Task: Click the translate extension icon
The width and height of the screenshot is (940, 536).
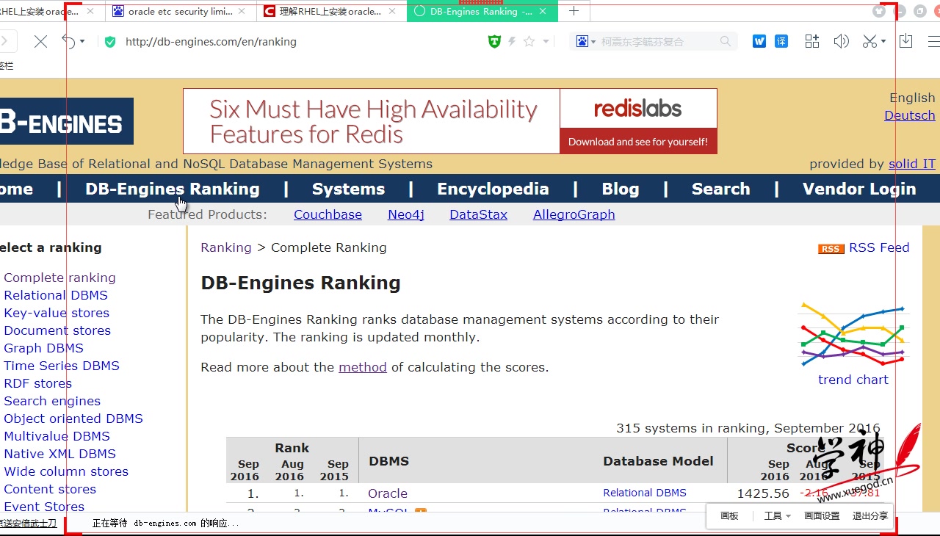Action: coord(781,42)
